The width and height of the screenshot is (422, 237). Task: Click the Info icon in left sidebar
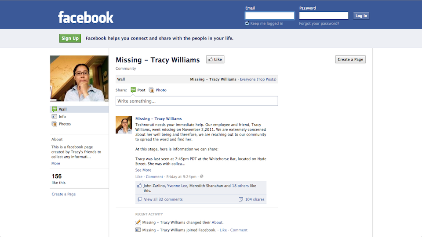pyautogui.click(x=55, y=117)
